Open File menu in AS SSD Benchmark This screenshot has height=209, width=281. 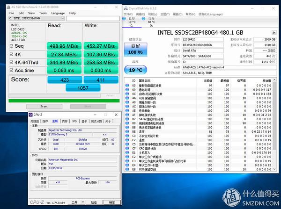(x=12, y=13)
